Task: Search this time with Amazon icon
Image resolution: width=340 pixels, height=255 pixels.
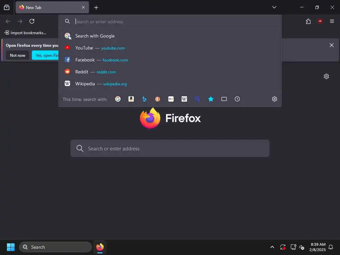Action: [131, 99]
